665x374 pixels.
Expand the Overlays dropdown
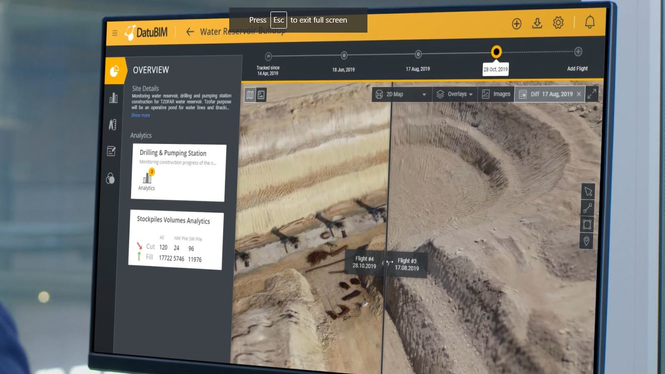click(x=454, y=94)
